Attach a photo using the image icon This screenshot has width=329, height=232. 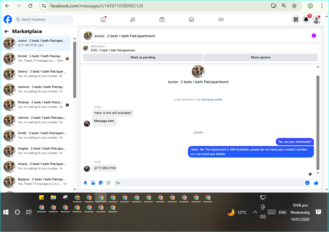[93, 183]
